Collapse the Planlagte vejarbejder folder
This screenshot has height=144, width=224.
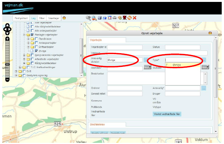tap(24, 35)
